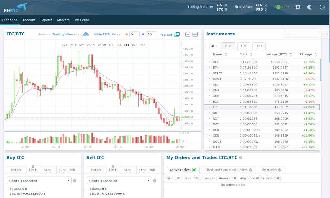Click info icon above Sell Limit tab
The width and height of the screenshot is (330, 198).
click(113, 167)
